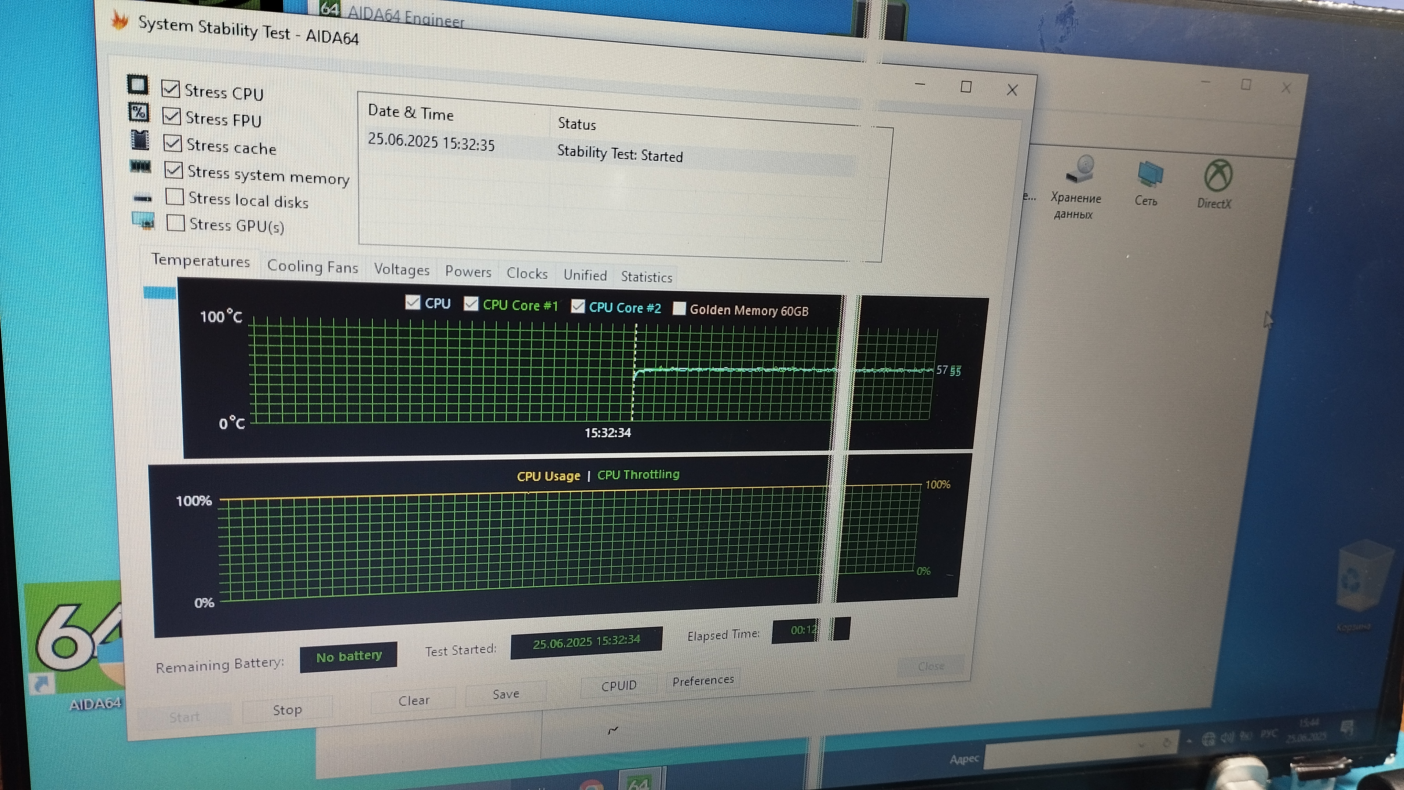Screen dimensions: 1404x790
Task: Click the system memory module icon
Action: point(141,167)
